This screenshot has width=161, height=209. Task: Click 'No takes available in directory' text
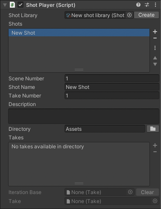pyautogui.click(x=48, y=147)
